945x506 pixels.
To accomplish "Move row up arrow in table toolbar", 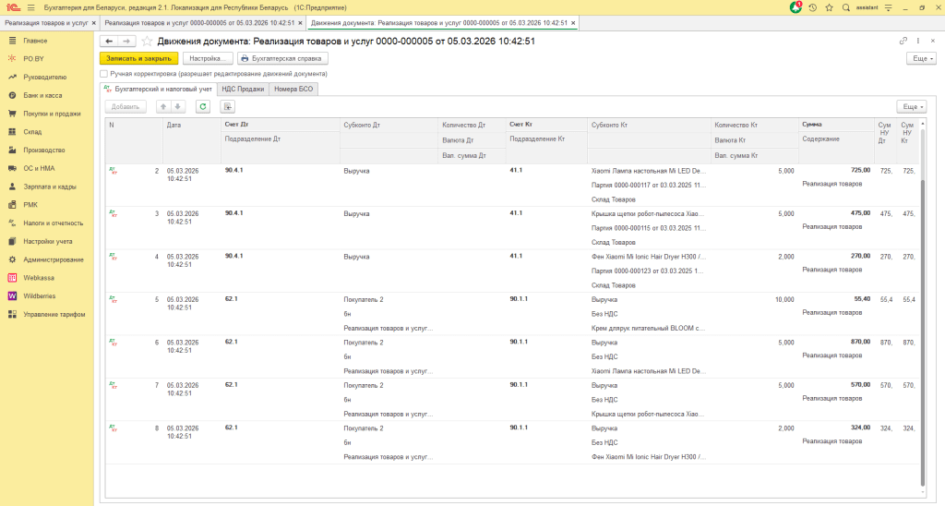I will click(x=162, y=107).
